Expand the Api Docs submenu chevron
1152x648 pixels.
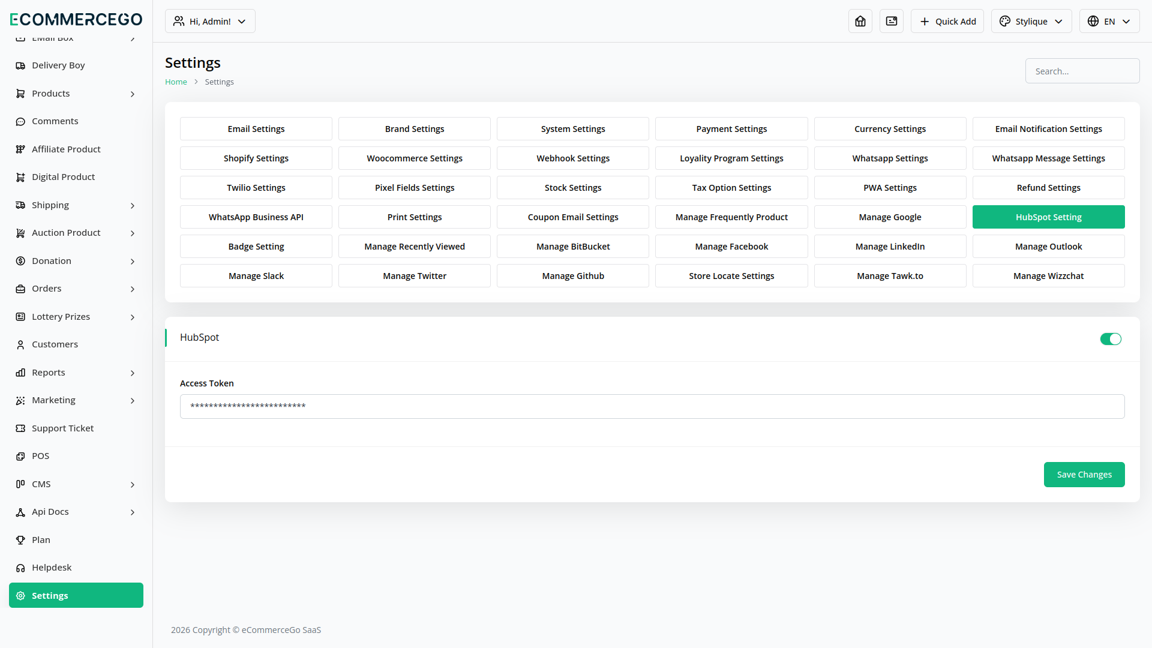pyautogui.click(x=133, y=512)
